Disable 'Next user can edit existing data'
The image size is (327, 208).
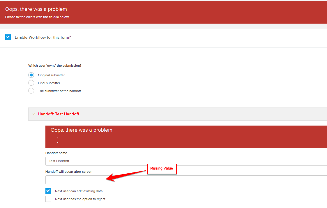pyautogui.click(x=48, y=191)
